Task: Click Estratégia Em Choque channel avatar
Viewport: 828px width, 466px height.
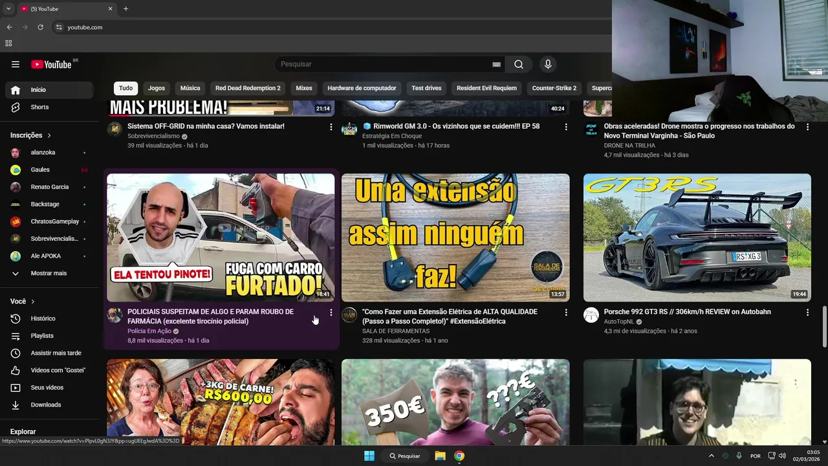Action: tap(349, 129)
